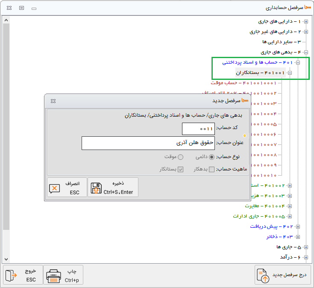Select the موقت account type radio
Image resolution: width=314 pixels, height=288 pixels.
click(x=180, y=157)
